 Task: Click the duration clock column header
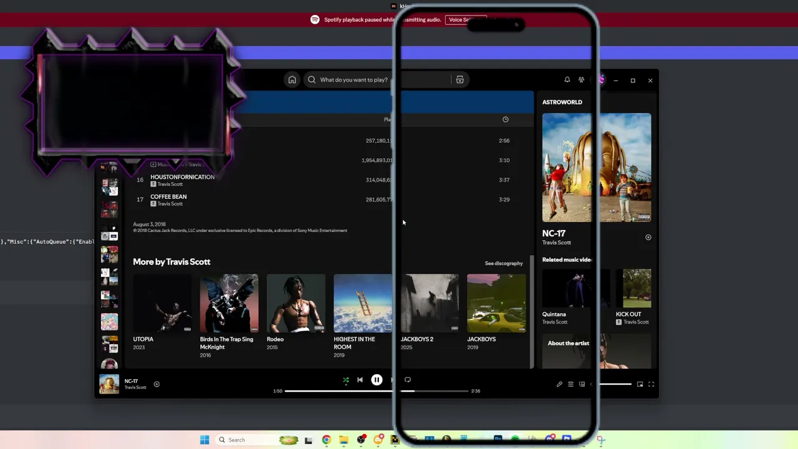click(x=506, y=119)
